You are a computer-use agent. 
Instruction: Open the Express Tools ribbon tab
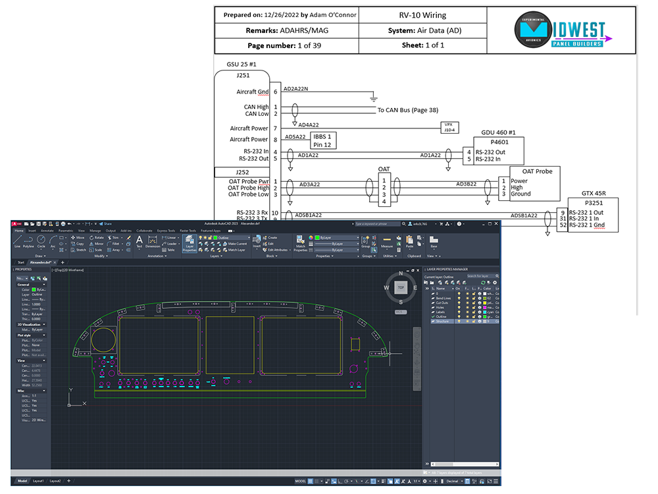click(x=166, y=231)
